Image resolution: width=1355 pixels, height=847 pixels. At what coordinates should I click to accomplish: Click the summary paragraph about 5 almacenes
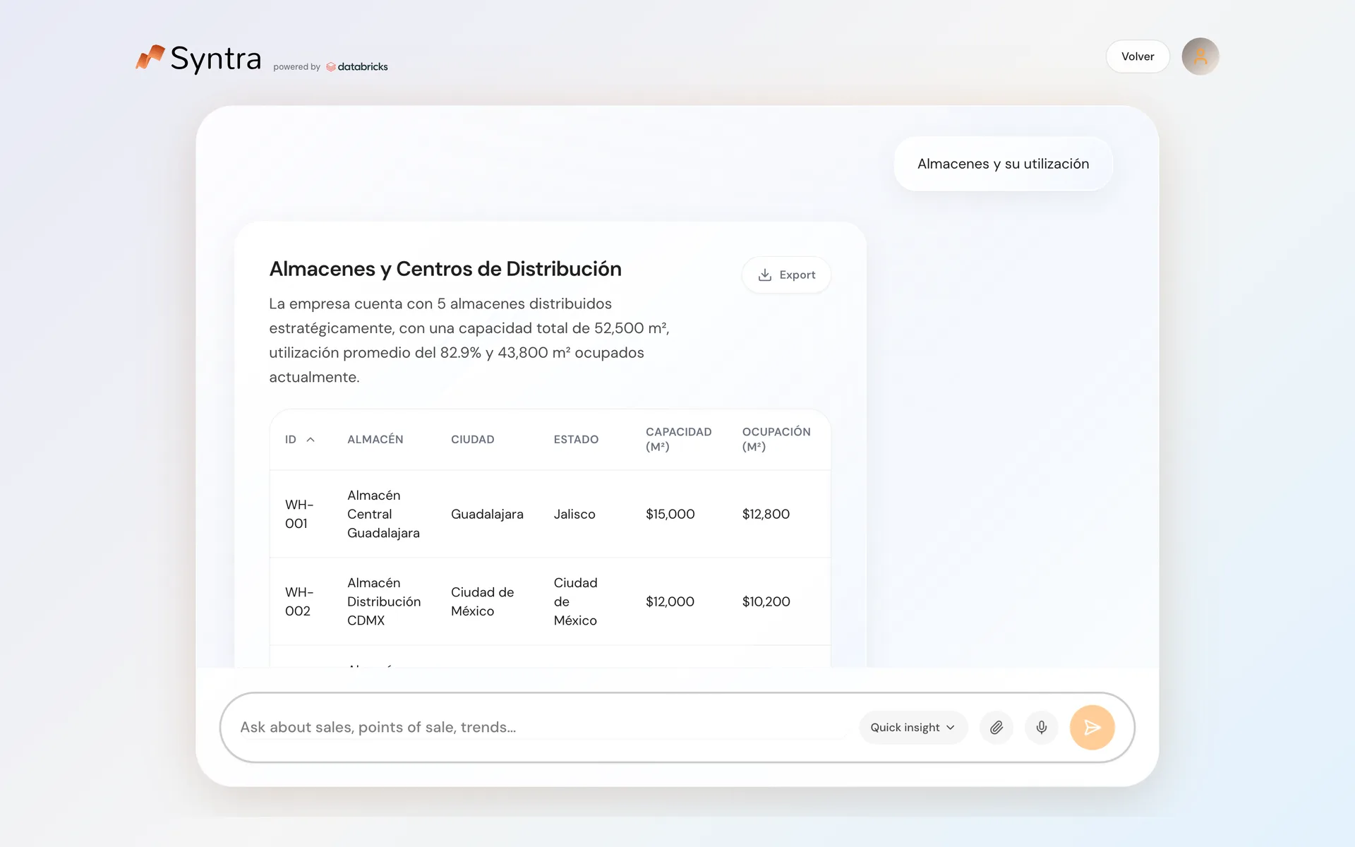pyautogui.click(x=469, y=340)
